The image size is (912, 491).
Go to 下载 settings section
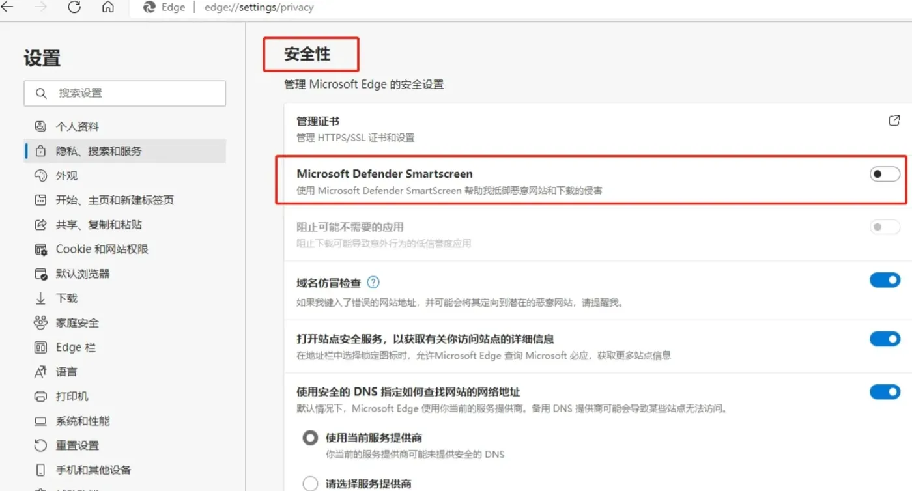pos(125,298)
